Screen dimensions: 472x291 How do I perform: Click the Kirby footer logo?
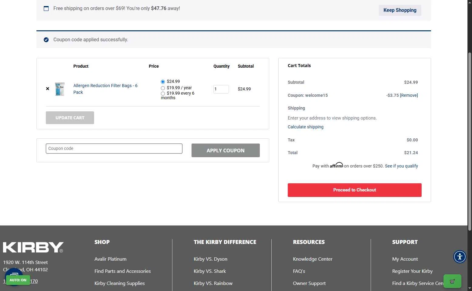coord(33,247)
